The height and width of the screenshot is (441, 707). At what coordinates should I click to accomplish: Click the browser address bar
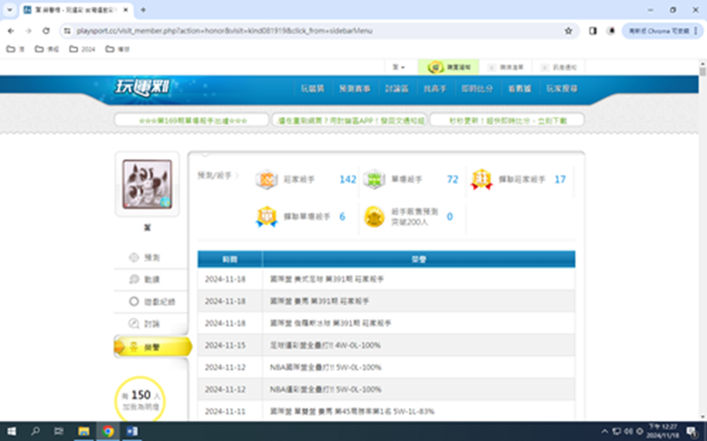(x=308, y=30)
